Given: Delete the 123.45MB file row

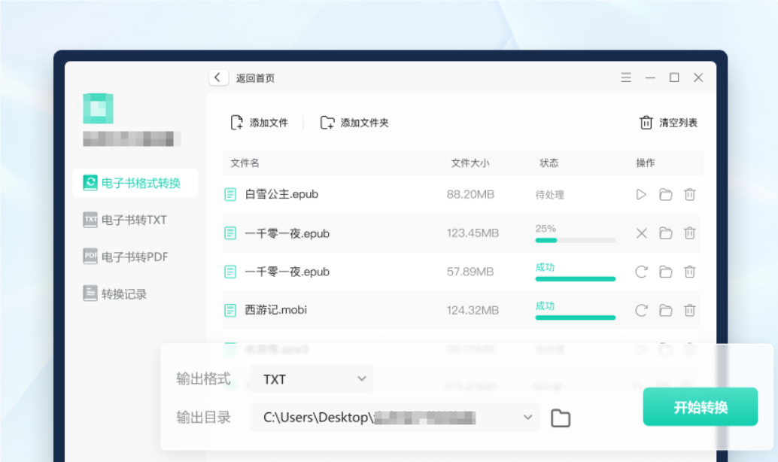Looking at the screenshot, I should pyautogui.click(x=690, y=233).
